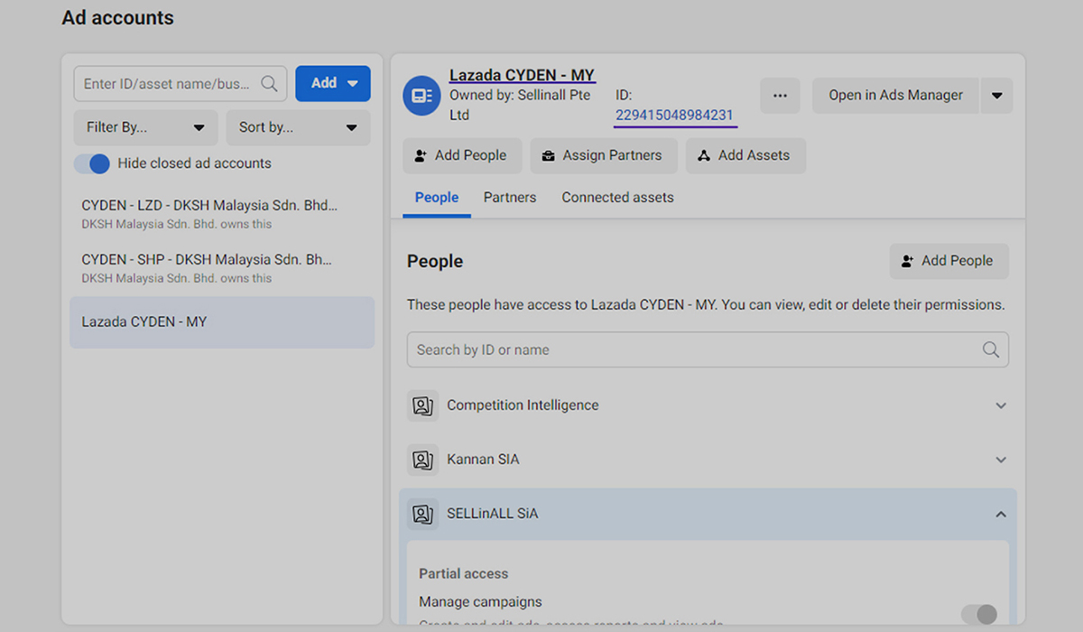Click the Partial access label
Screen dimensions: 1083x632
463,574
